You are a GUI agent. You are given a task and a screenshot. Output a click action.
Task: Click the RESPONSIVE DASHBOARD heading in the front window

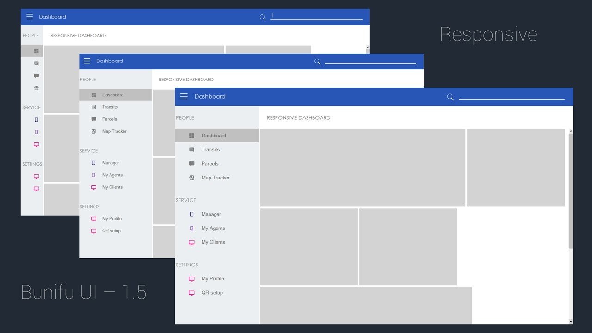tap(299, 118)
